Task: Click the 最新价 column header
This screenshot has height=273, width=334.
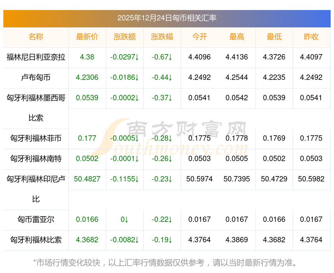Action: tap(87, 37)
